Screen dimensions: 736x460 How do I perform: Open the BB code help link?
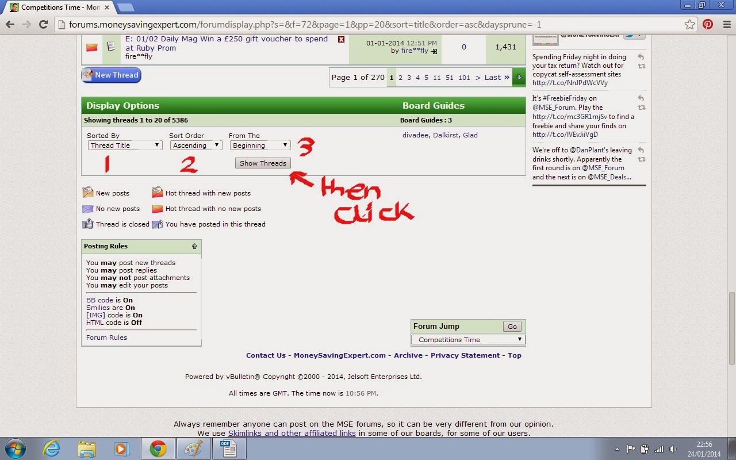[99, 300]
